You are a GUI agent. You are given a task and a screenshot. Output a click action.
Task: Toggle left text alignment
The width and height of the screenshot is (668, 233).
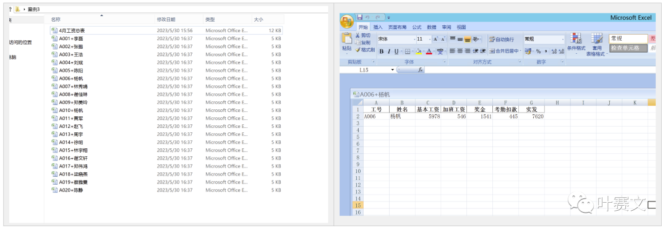(452, 51)
